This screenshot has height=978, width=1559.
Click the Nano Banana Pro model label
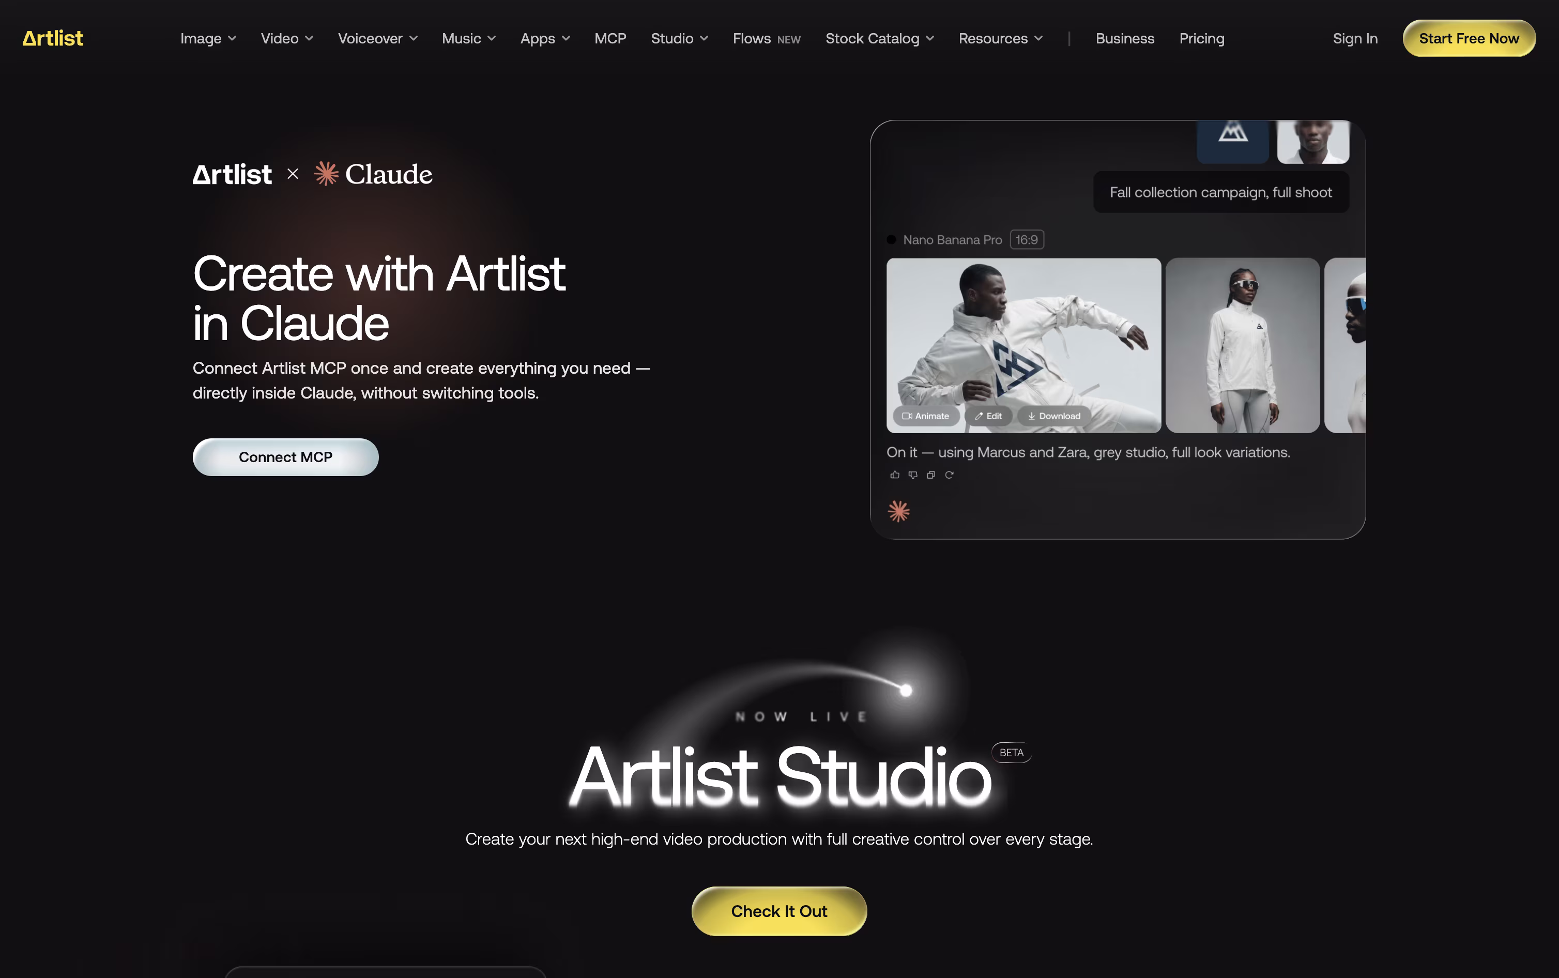(x=952, y=240)
